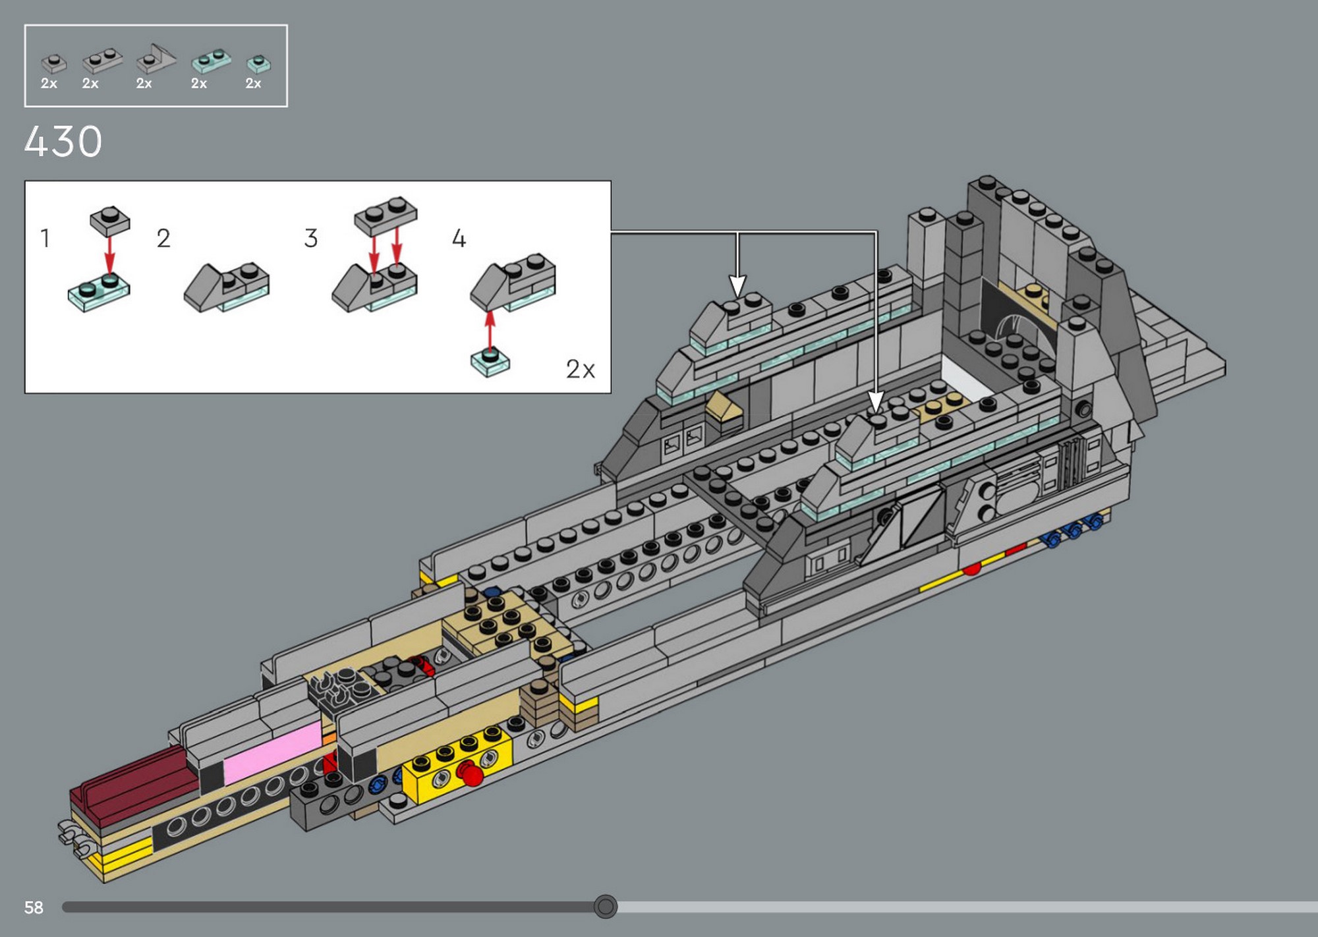Select the transparent blue 1x2 plate part icon
The width and height of the screenshot is (1318, 937).
point(211,61)
